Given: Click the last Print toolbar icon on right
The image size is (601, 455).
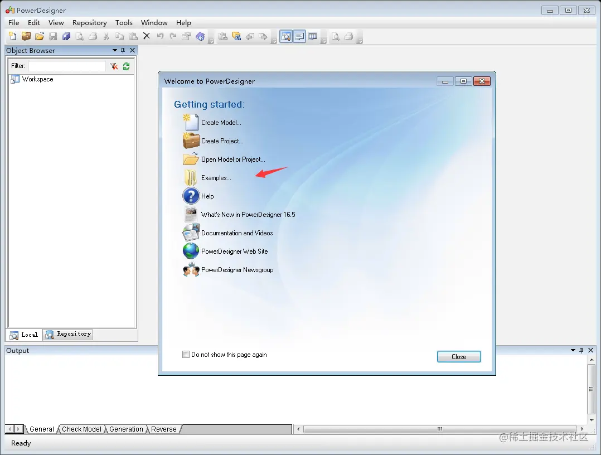Looking at the screenshot, I should pyautogui.click(x=349, y=36).
